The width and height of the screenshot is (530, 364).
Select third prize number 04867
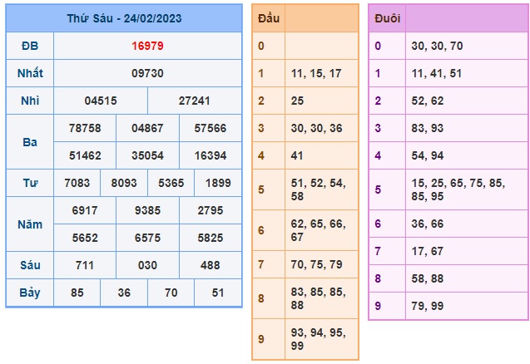147,128
